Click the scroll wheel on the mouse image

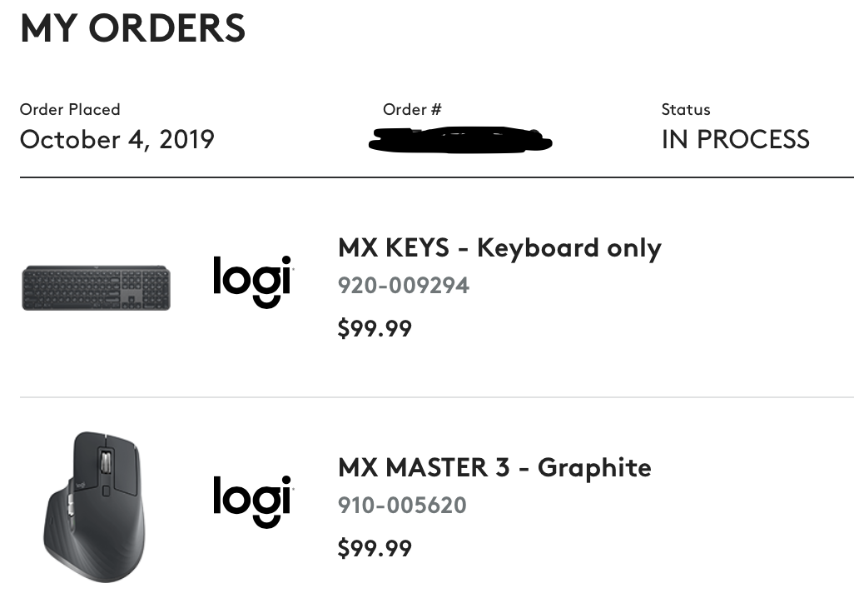coord(104,463)
